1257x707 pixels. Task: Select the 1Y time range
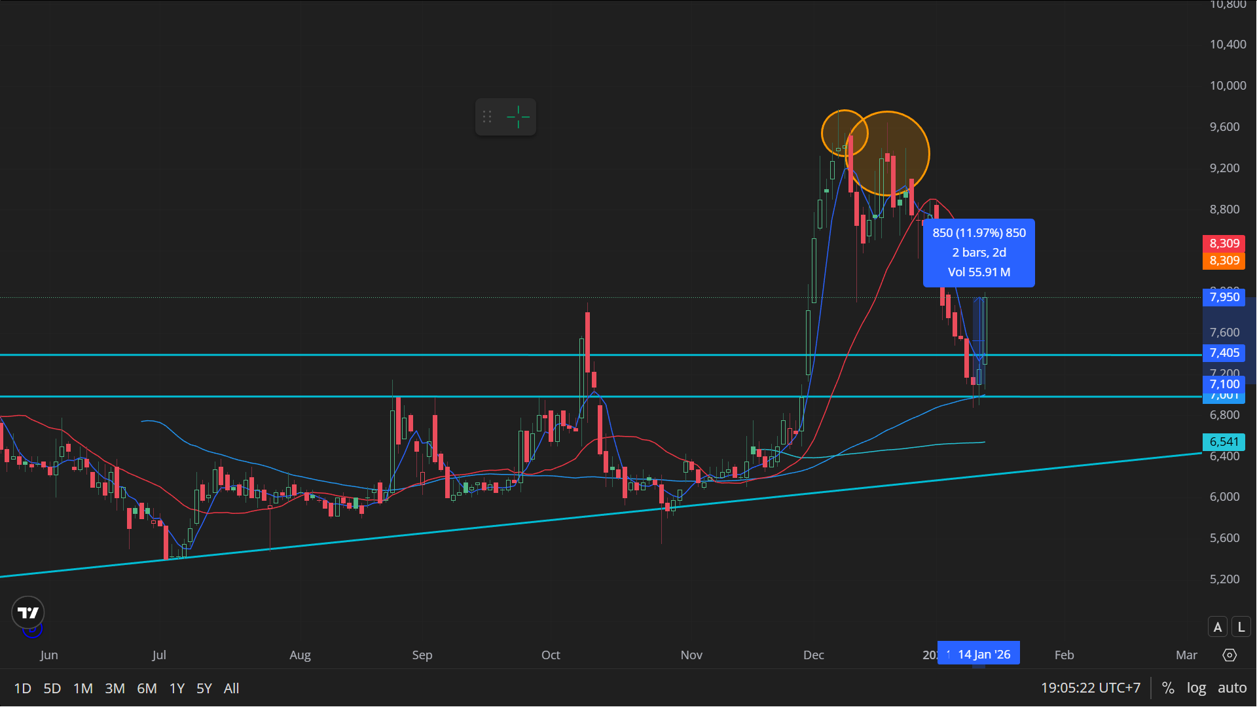(177, 689)
